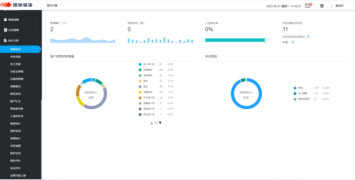This screenshot has width=355, height=180.
Task: Click the red unread badge on mail
Action: (310, 4)
